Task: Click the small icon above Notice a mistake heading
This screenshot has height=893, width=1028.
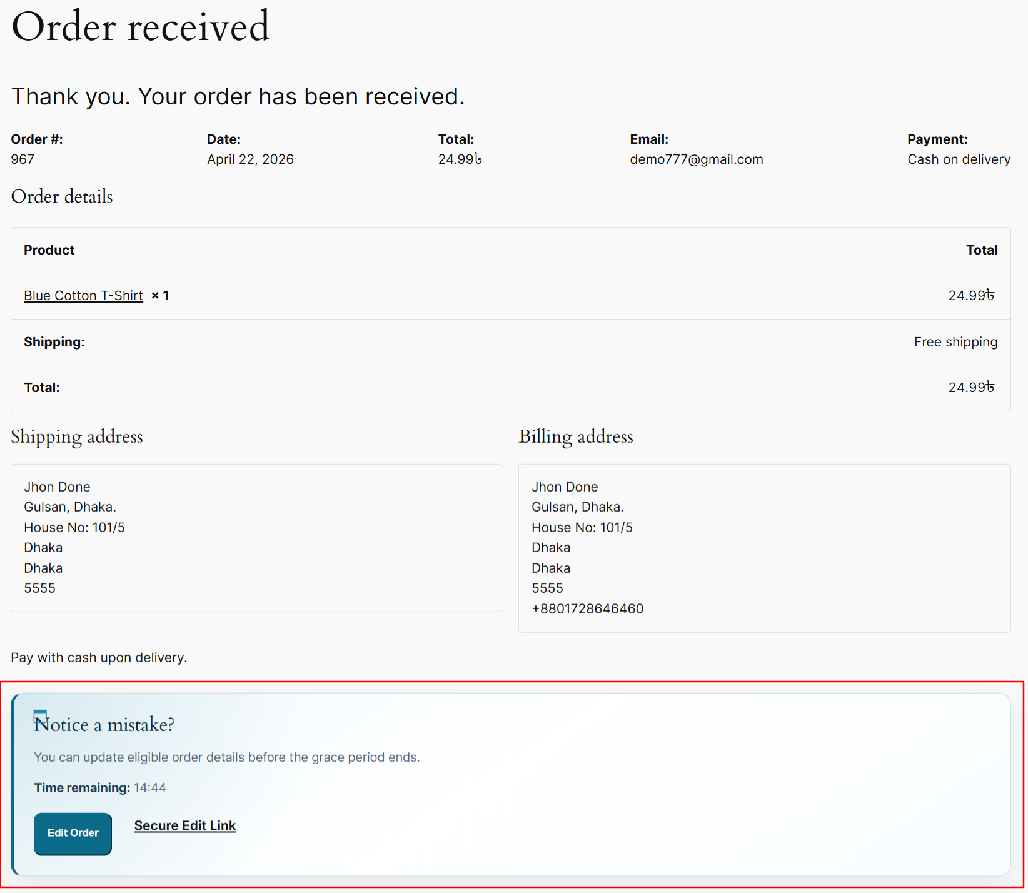Action: tap(41, 717)
